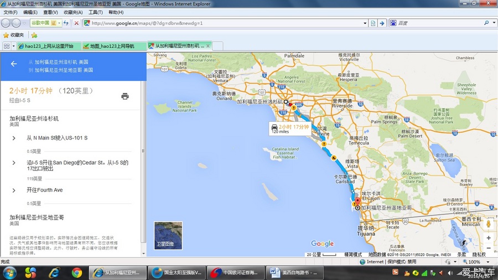Viewport: 498px width, 280px height.
Task: Click the road construction icon south of Irvine
Action: pos(334,158)
